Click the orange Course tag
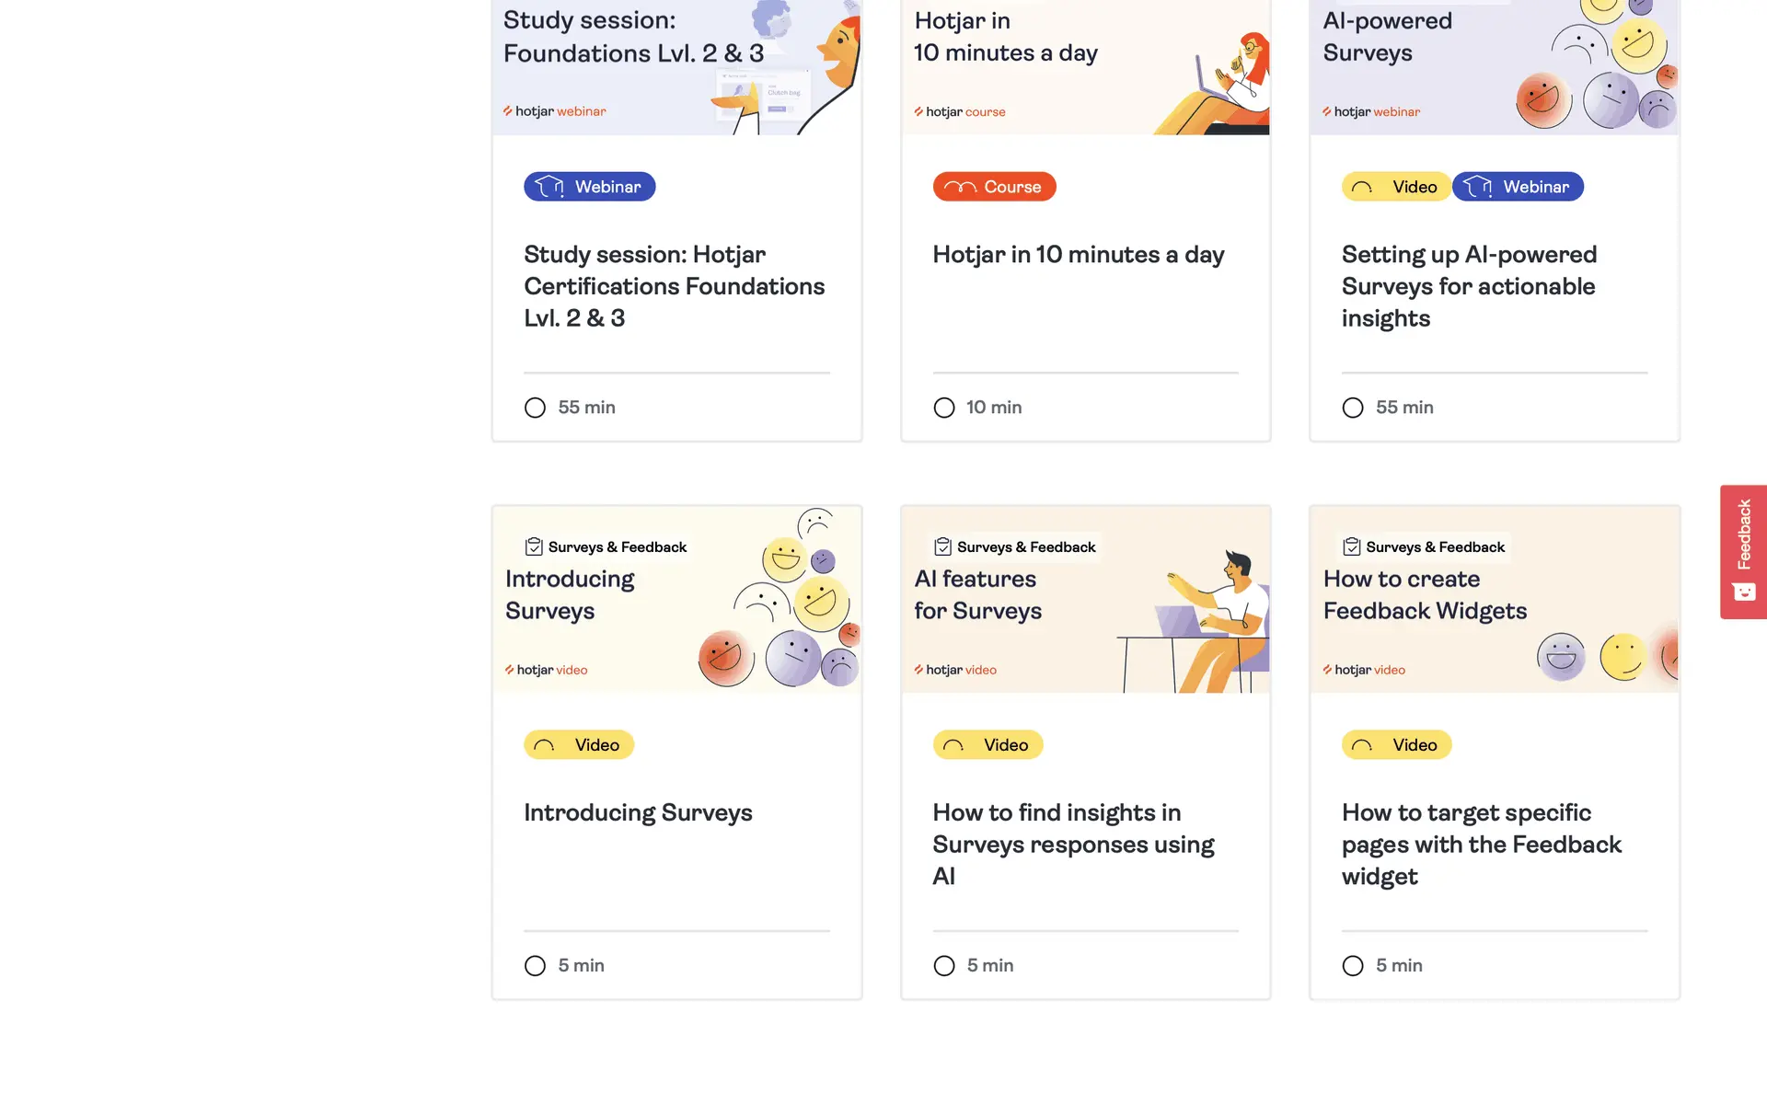 pyautogui.click(x=994, y=187)
